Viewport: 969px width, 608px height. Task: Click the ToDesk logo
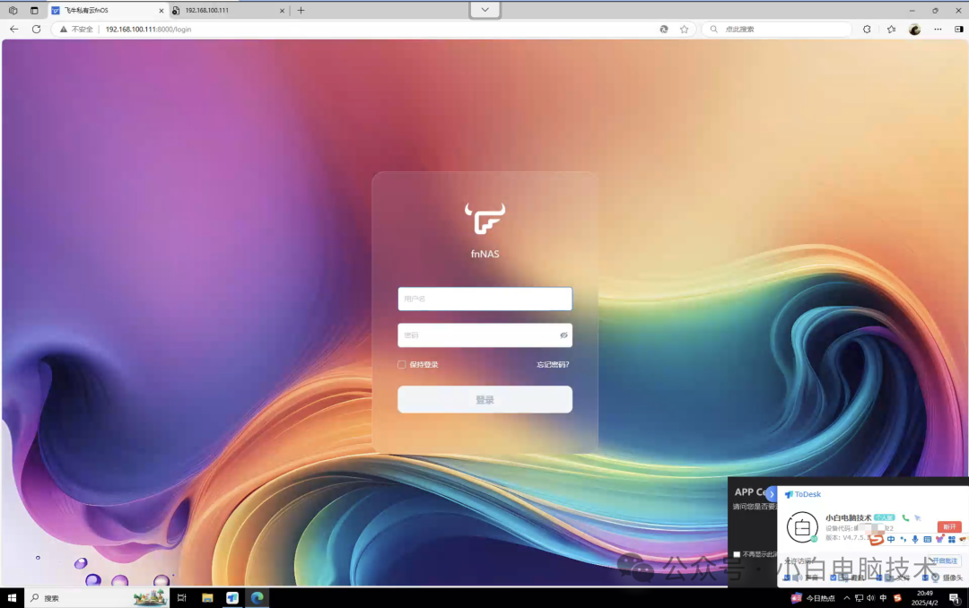(803, 494)
